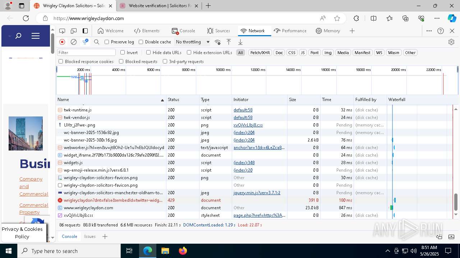460x258 pixels.
Task: Open Windows Start menu
Action: pyautogui.click(x=8, y=251)
